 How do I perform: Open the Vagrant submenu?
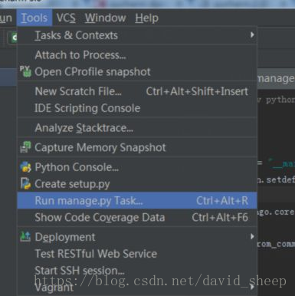pos(137,288)
